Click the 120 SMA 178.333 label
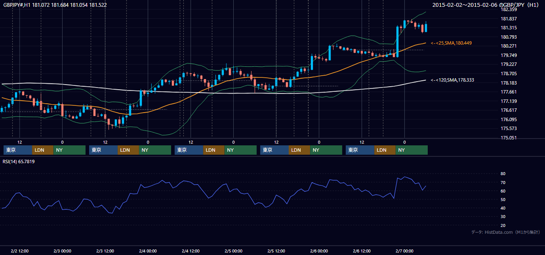This screenshot has width=545, height=255. (x=452, y=80)
